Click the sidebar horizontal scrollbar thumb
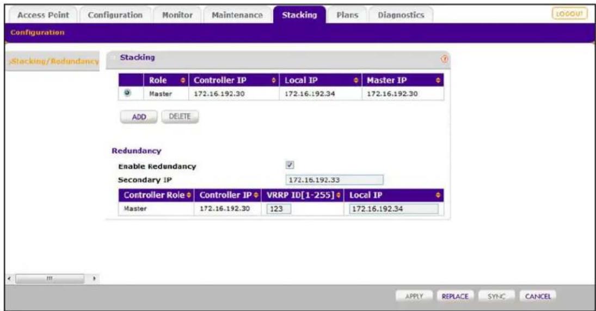 pos(50,278)
